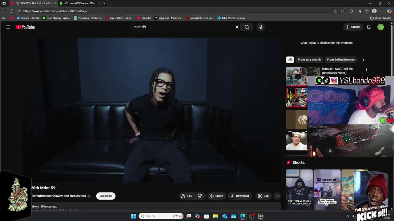The image size is (394, 221).
Task: Select From your search chip
Action: pos(309,60)
